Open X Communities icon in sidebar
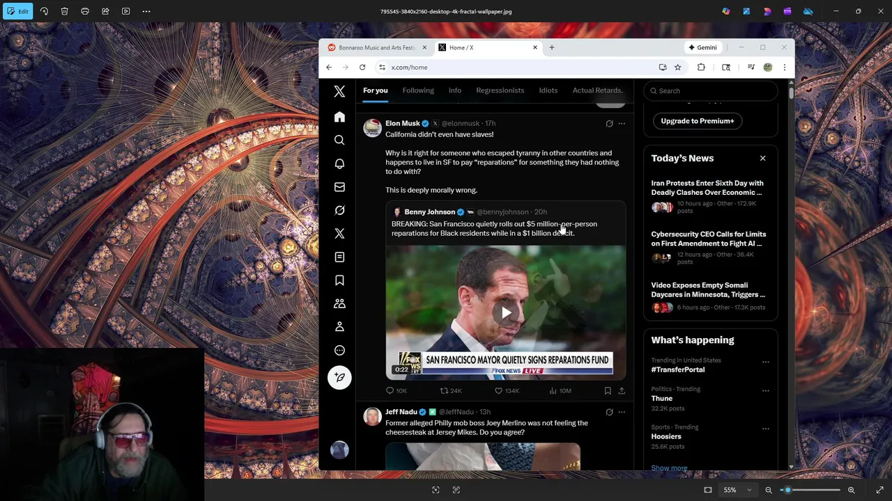892x501 pixels. point(339,303)
